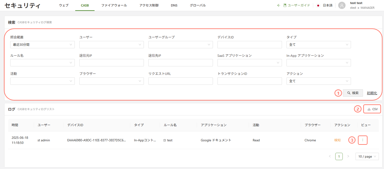
Task: Click the 検索 search button
Action: click(x=353, y=93)
